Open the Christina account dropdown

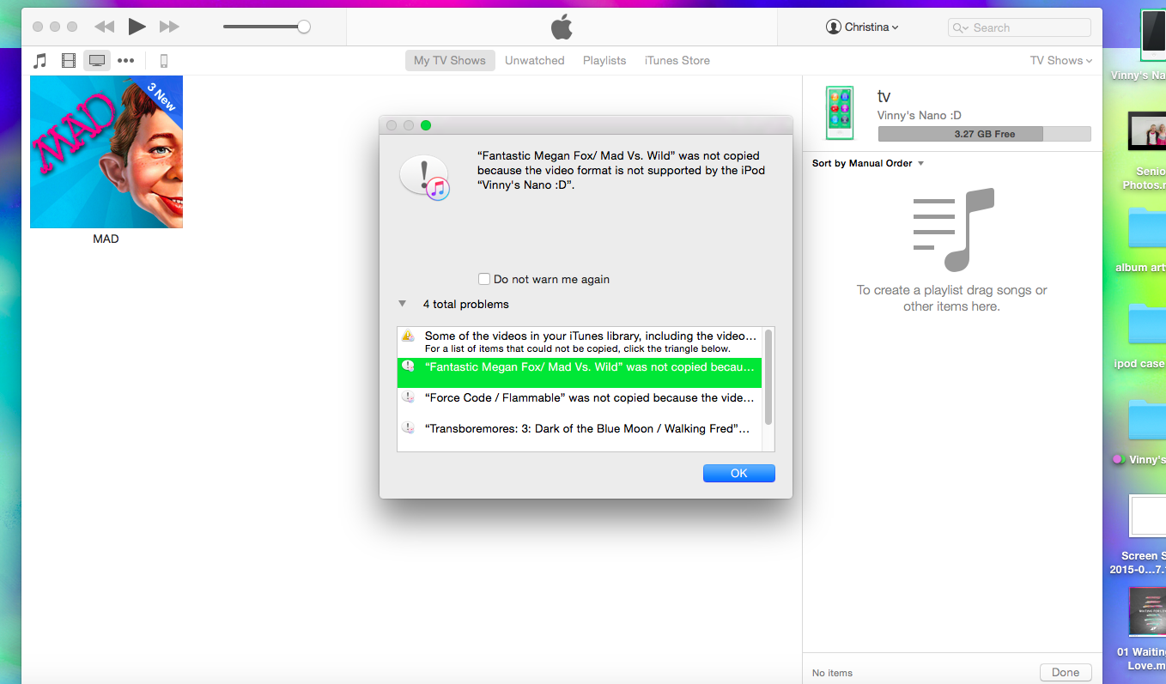(x=862, y=27)
